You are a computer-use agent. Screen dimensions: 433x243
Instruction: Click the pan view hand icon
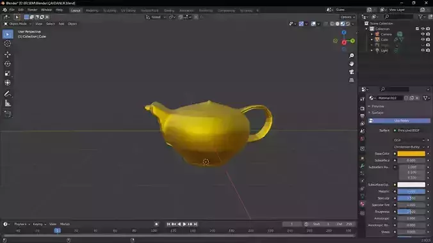[351, 64]
